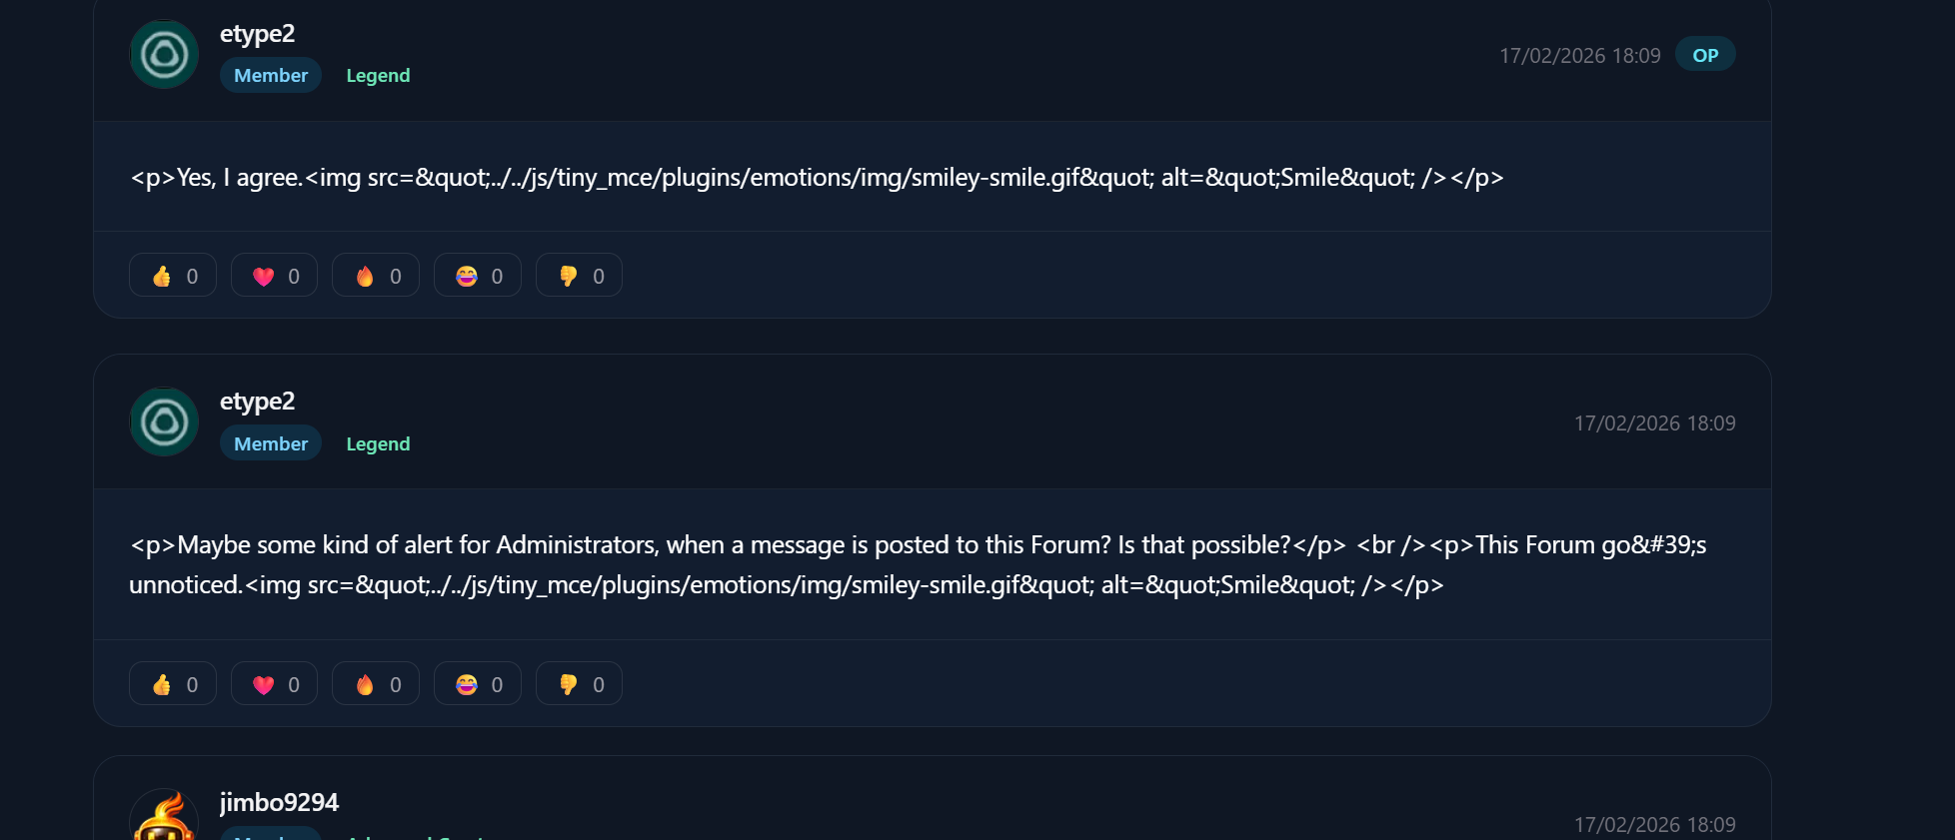
Task: Click laughing reaction on first post
Action: click(478, 276)
